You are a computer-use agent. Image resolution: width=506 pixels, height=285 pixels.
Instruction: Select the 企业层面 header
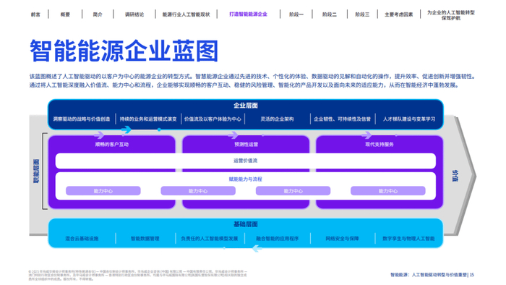[x=246, y=106]
